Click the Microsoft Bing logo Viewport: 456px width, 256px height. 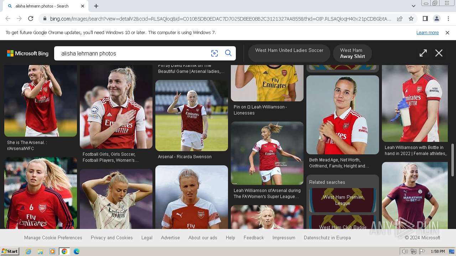[28, 53]
